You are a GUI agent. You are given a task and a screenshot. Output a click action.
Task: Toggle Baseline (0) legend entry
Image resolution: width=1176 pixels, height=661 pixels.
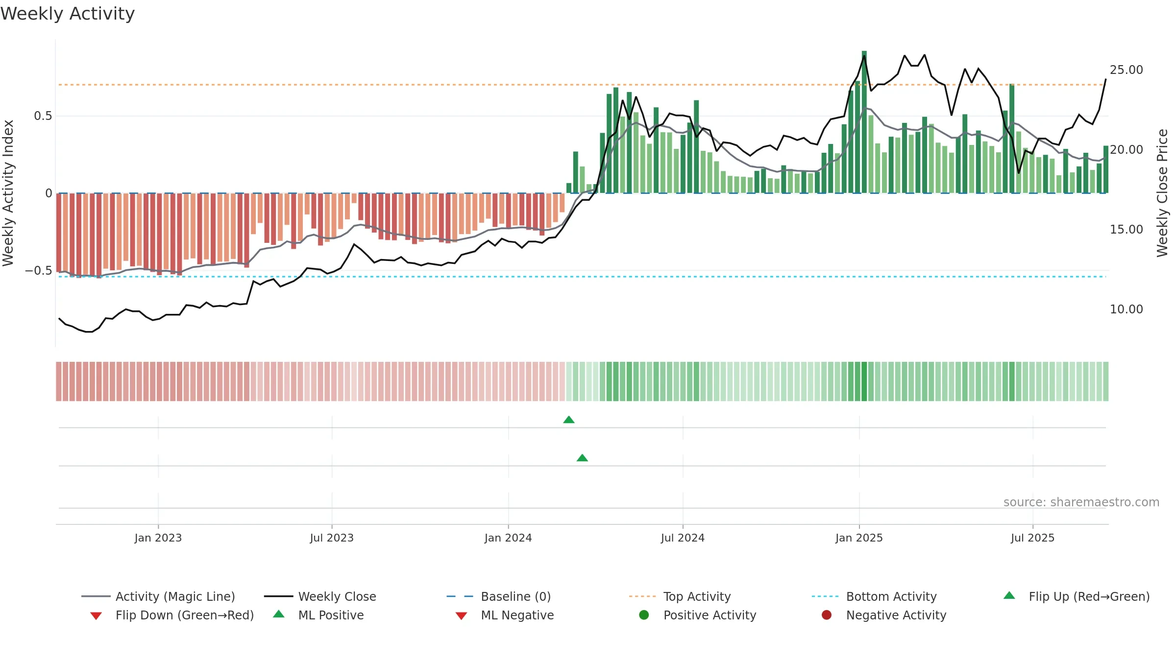[x=499, y=596]
